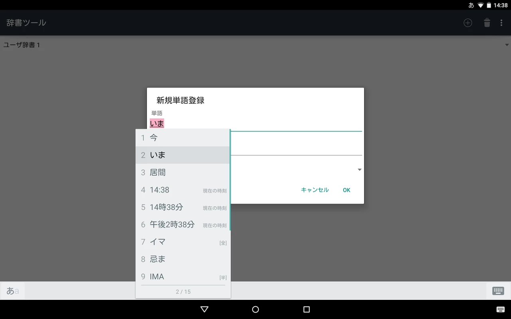Viewport: 511px width, 319px height.
Task: Pick candidate 9 IMA half-width
Action: 183,277
